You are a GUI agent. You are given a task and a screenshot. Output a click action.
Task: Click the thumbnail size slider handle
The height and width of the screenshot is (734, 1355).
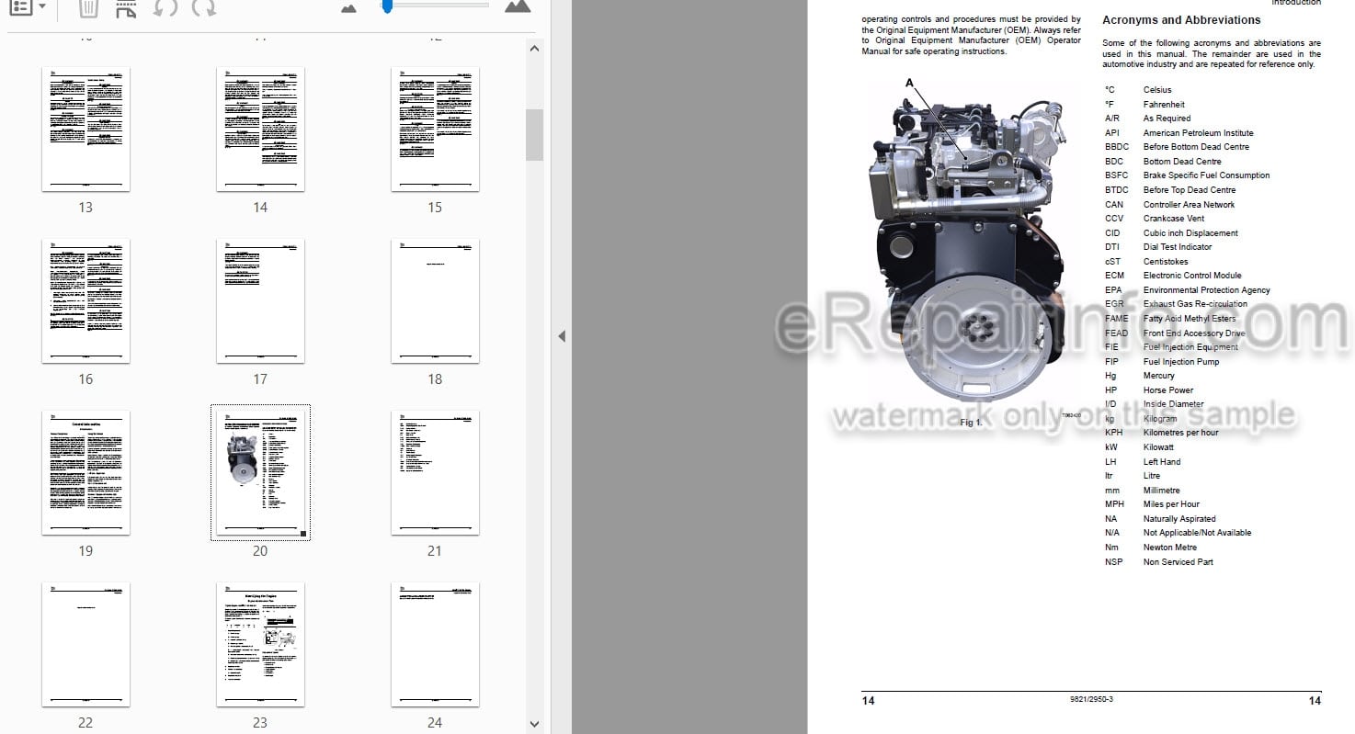point(387,6)
